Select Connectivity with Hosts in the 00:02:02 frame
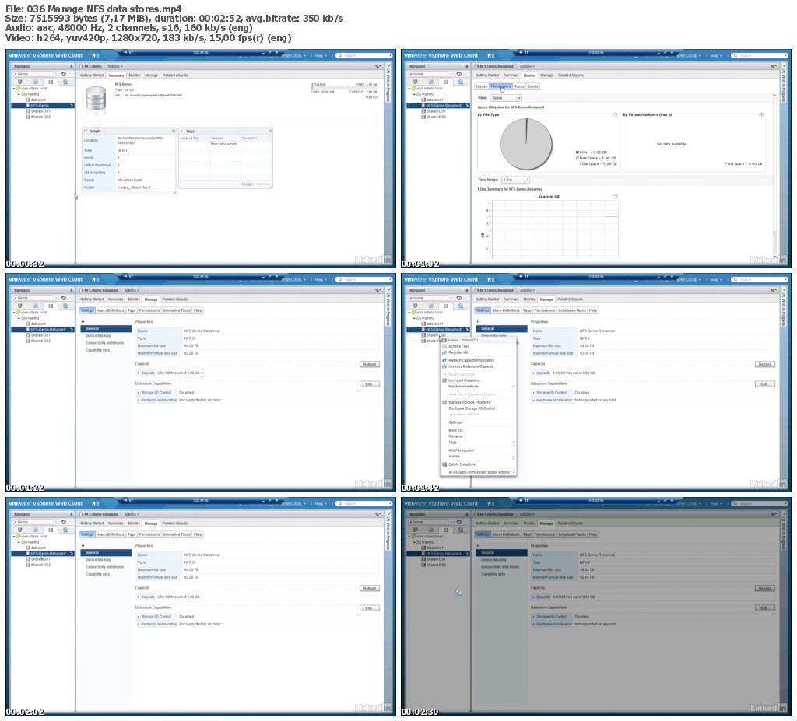Screen dimensions: 797x721 click(105, 567)
